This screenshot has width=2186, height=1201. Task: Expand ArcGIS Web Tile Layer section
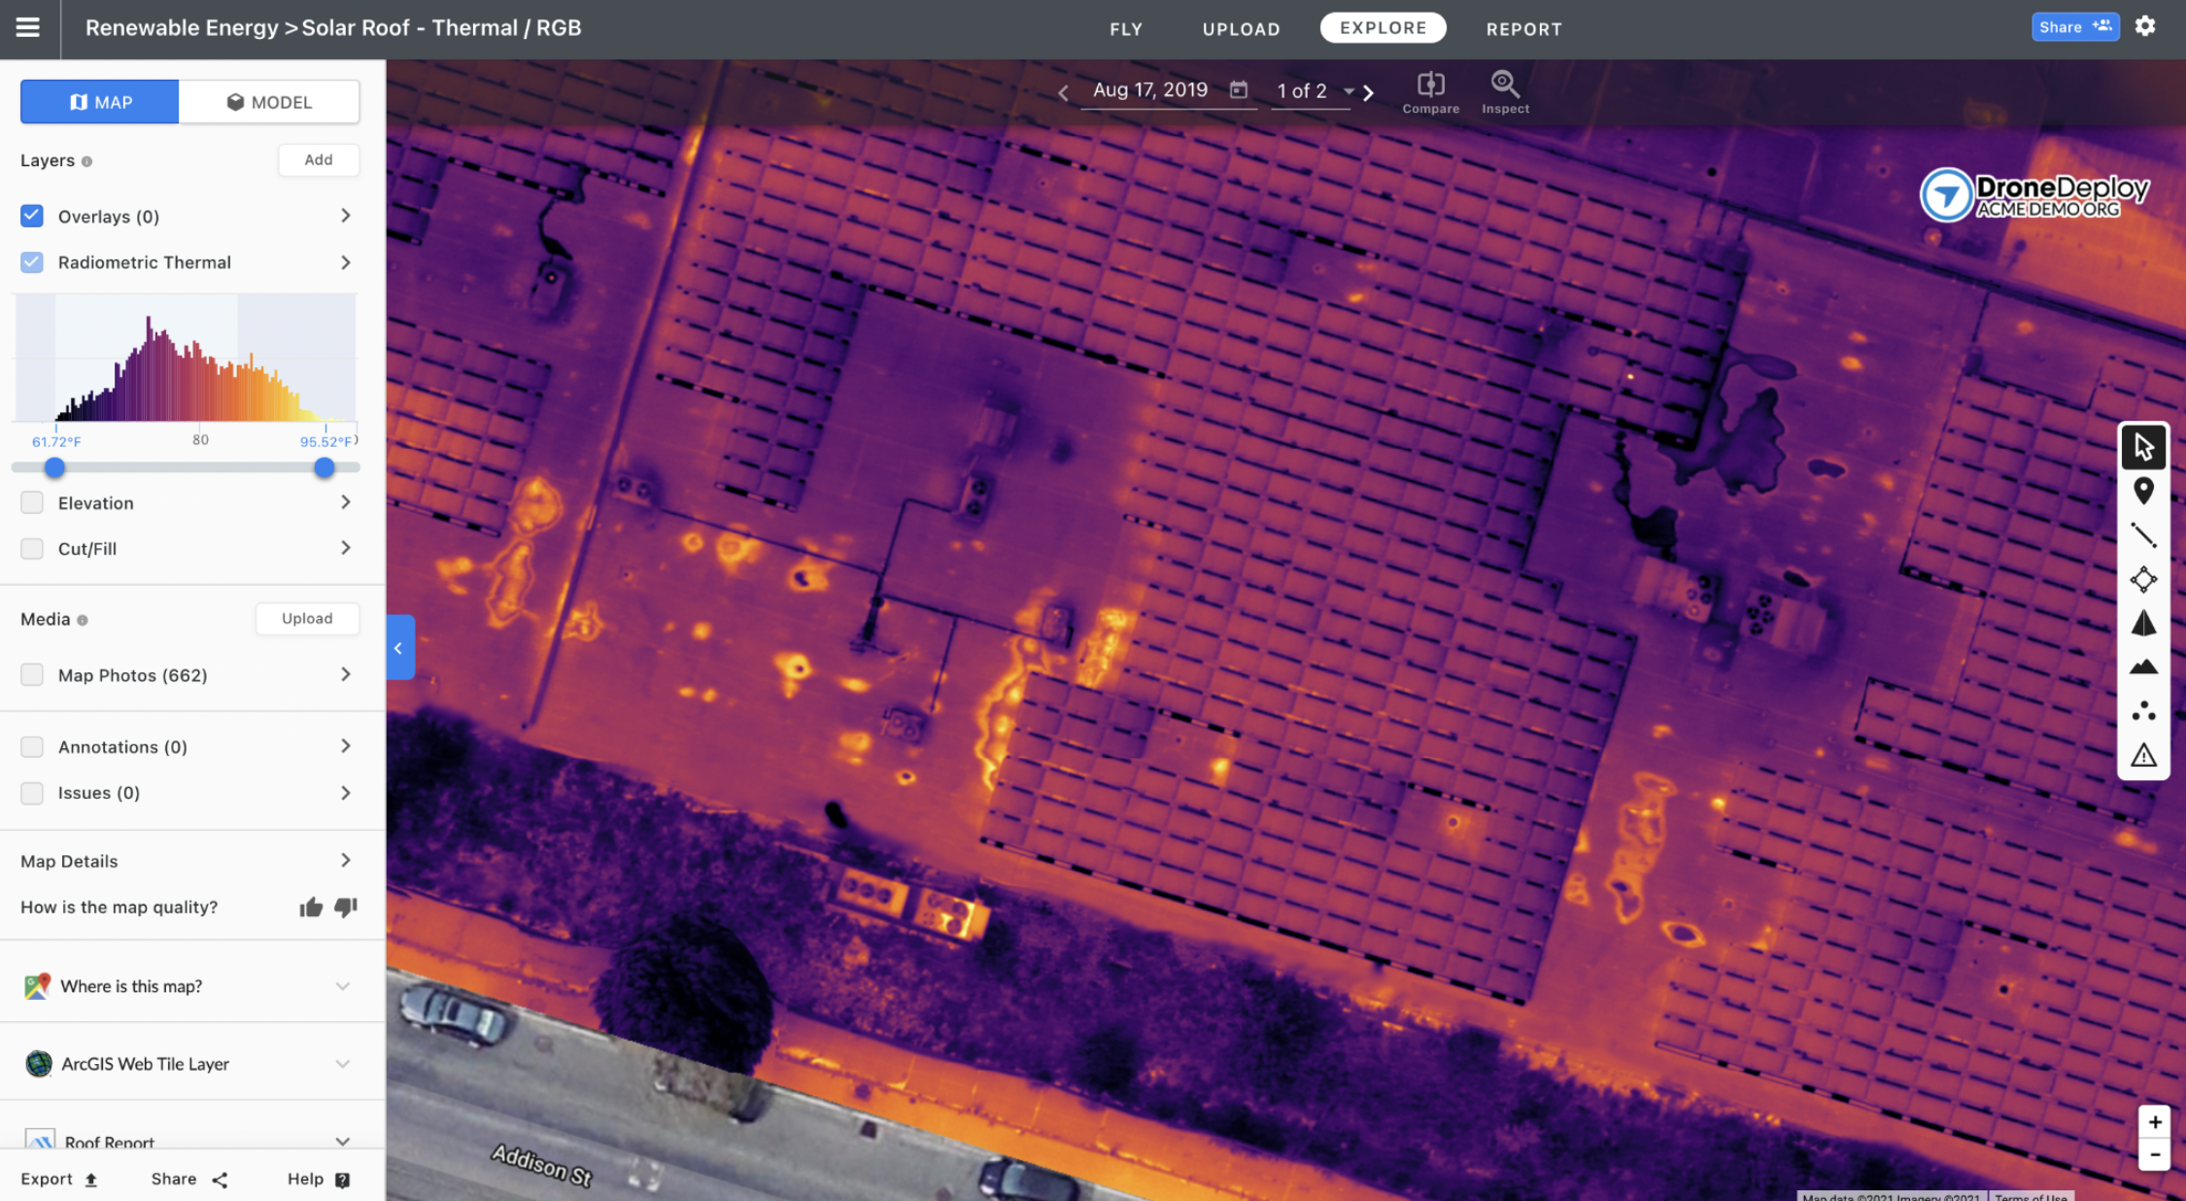point(343,1064)
